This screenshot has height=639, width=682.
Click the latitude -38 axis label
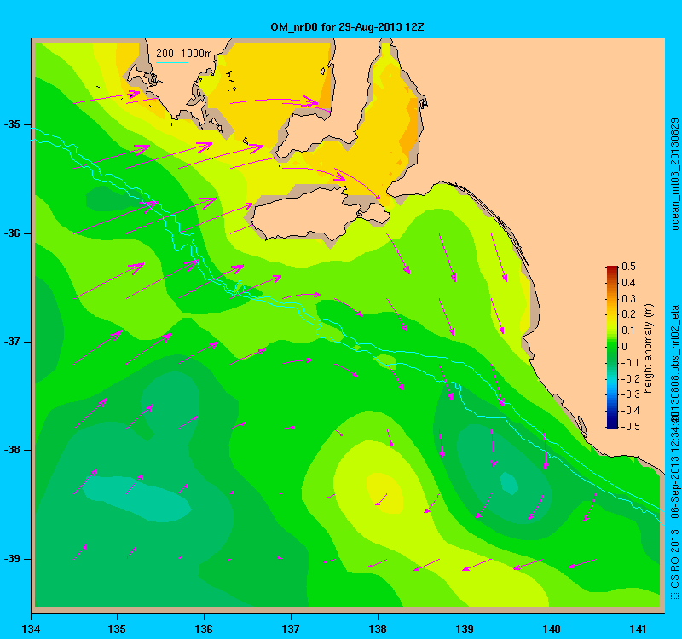point(12,450)
